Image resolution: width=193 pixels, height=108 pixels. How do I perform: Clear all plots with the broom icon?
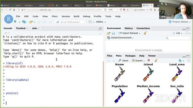156,61
